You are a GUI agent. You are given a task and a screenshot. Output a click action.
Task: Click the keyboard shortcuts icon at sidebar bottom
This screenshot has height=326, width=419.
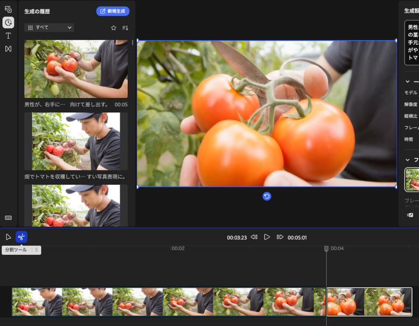pos(8,218)
